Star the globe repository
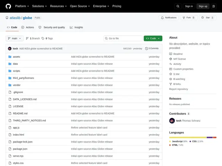 tap(207, 18)
